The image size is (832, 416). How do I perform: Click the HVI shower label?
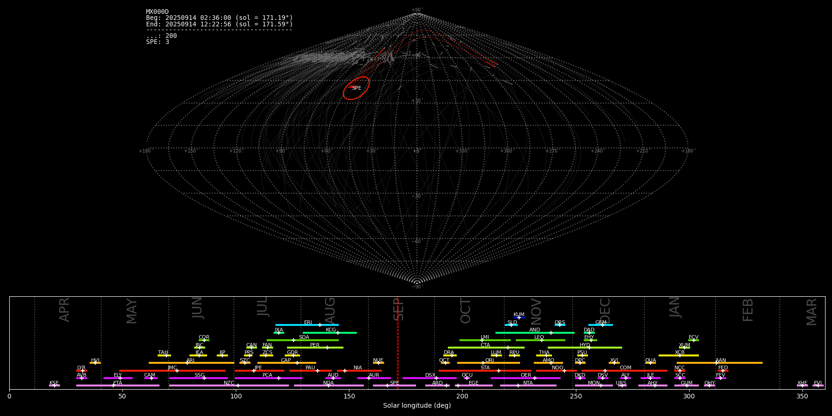tap(95, 361)
